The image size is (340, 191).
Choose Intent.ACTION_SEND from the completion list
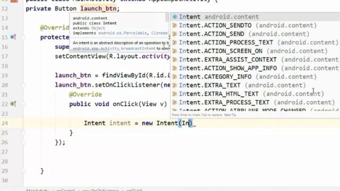[x=255, y=34]
